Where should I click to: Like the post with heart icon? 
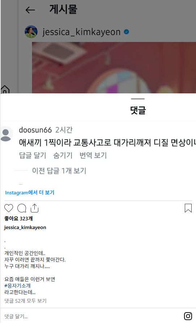[9, 208]
